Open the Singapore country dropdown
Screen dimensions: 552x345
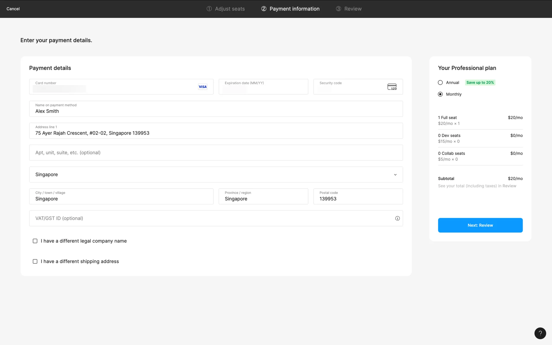(216, 175)
